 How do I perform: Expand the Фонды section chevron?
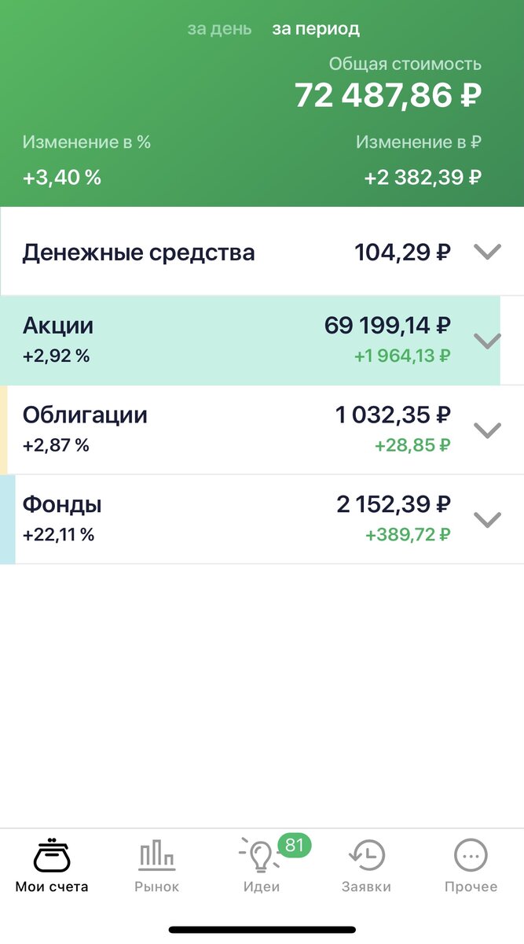(488, 519)
